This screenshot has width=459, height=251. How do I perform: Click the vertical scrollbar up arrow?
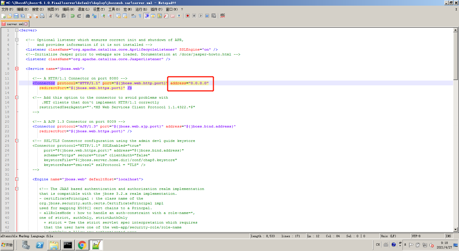[x=456, y=30]
